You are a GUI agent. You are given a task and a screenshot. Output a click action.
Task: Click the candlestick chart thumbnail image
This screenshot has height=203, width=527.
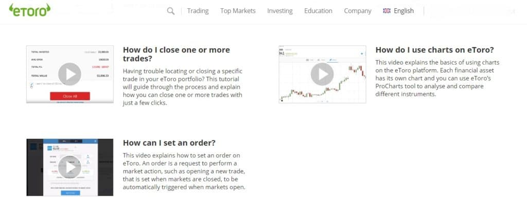[322, 74]
